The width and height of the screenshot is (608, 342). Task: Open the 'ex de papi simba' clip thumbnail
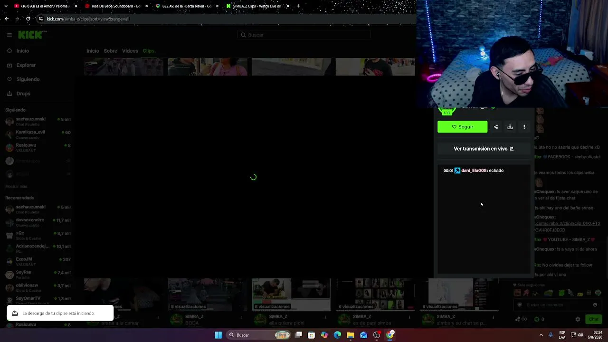click(375, 294)
